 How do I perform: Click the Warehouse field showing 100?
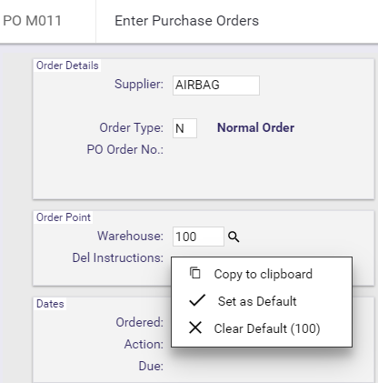tap(198, 237)
